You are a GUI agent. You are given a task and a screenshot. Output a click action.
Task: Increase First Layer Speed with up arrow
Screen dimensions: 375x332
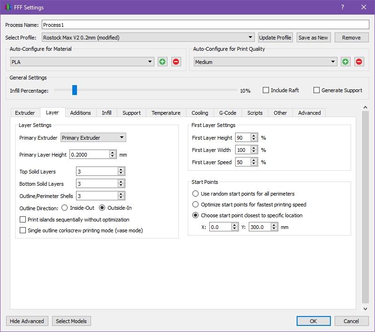[x=254, y=160]
